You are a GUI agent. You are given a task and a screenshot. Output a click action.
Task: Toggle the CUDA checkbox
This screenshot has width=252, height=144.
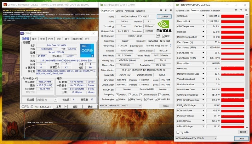[130, 95]
